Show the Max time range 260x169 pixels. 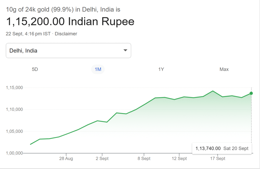pos(224,69)
